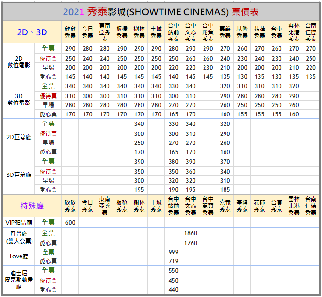Select the purple "特殊廳" section header

32,205
